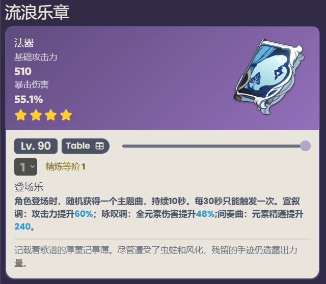Click the second gold rarity star
The height and width of the screenshot is (284, 326).
tap(36, 115)
